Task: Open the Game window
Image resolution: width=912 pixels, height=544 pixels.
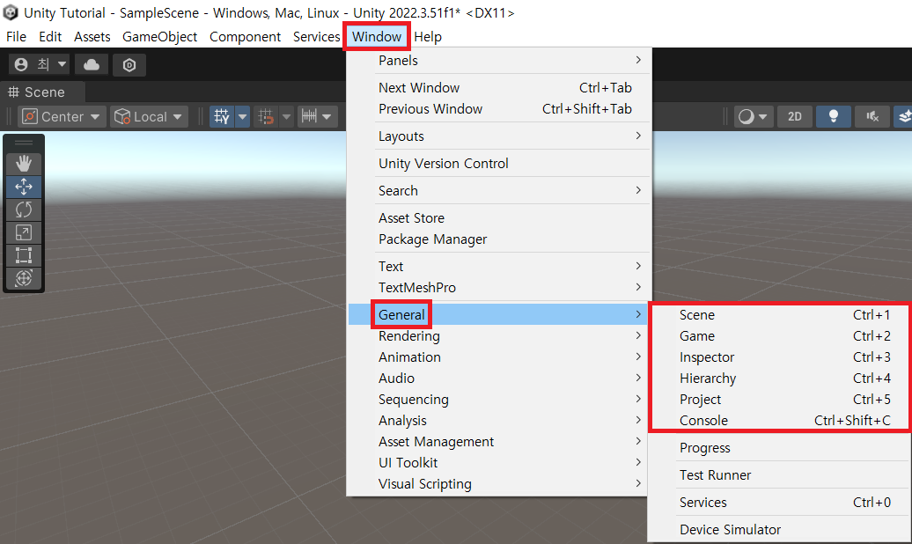Action: click(780, 336)
